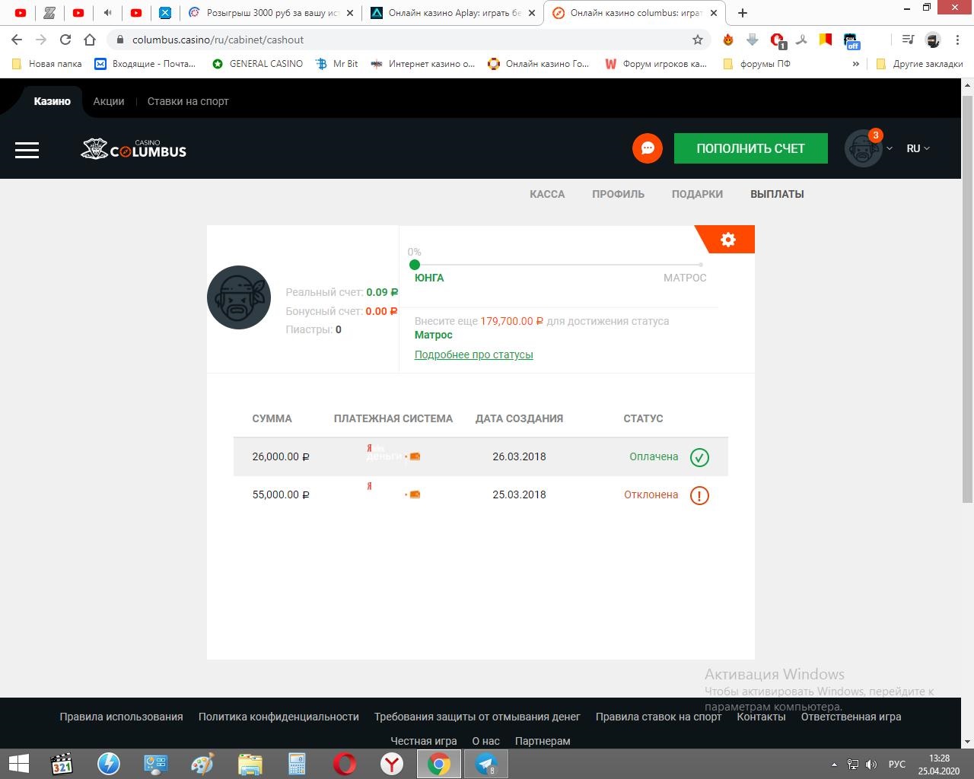
Task: Show more bookmarks with the chevron
Action: tap(856, 64)
